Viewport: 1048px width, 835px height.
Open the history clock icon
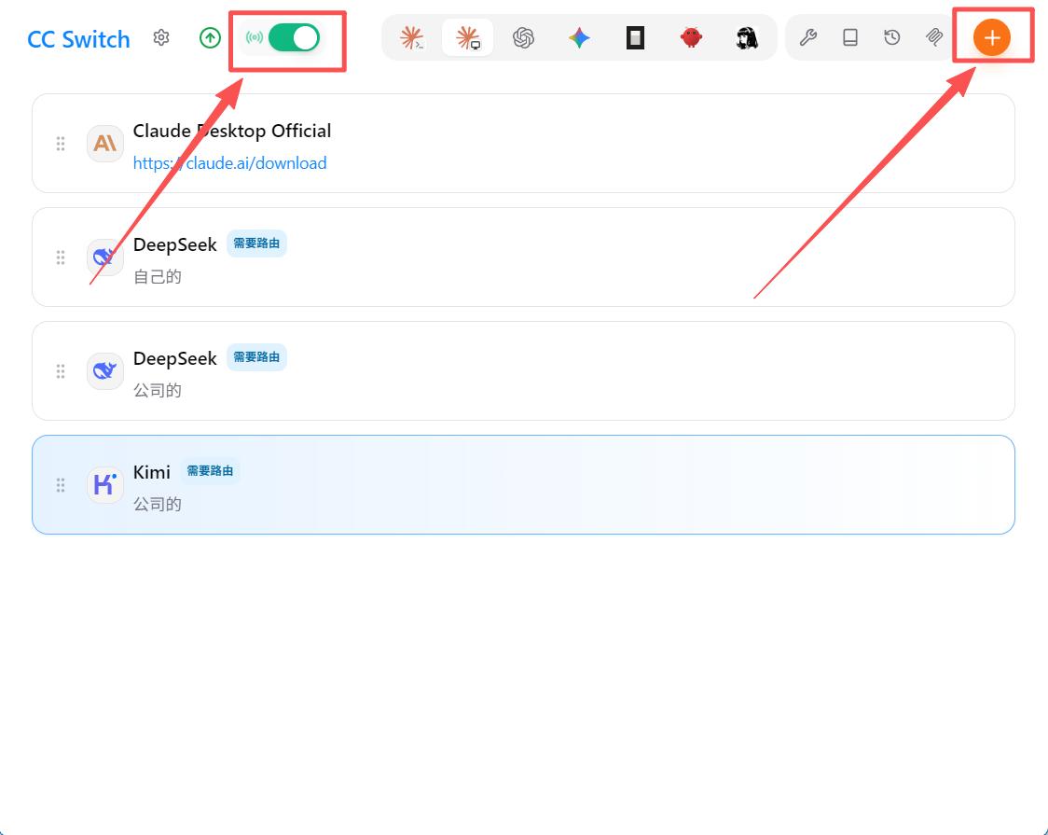tap(892, 37)
